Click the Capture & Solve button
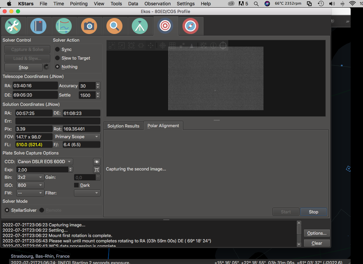363x264 pixels. click(x=27, y=49)
